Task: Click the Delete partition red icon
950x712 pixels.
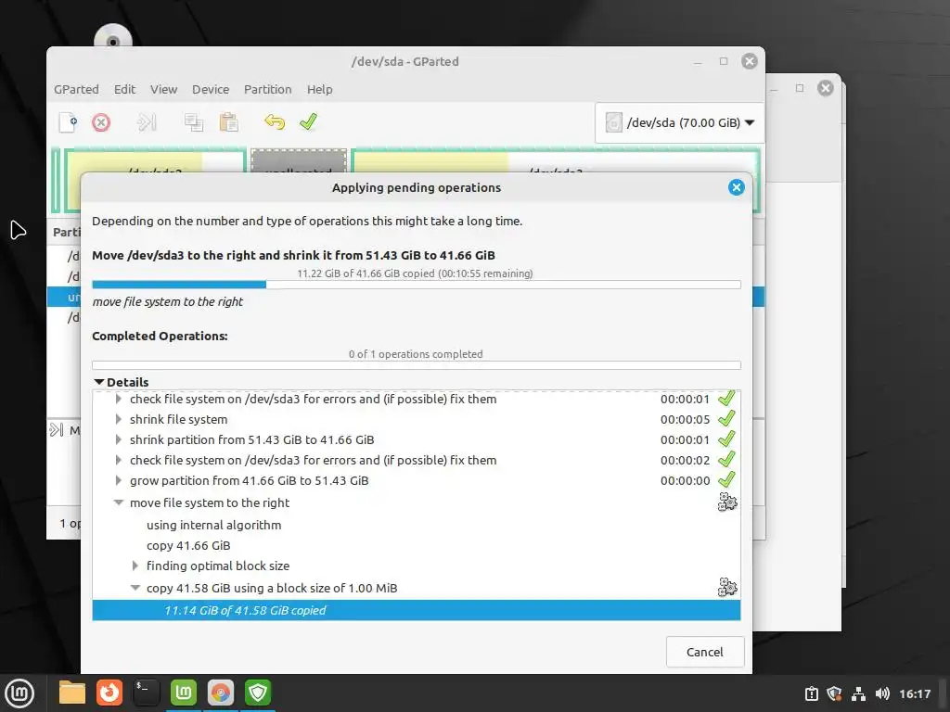Action: [101, 123]
